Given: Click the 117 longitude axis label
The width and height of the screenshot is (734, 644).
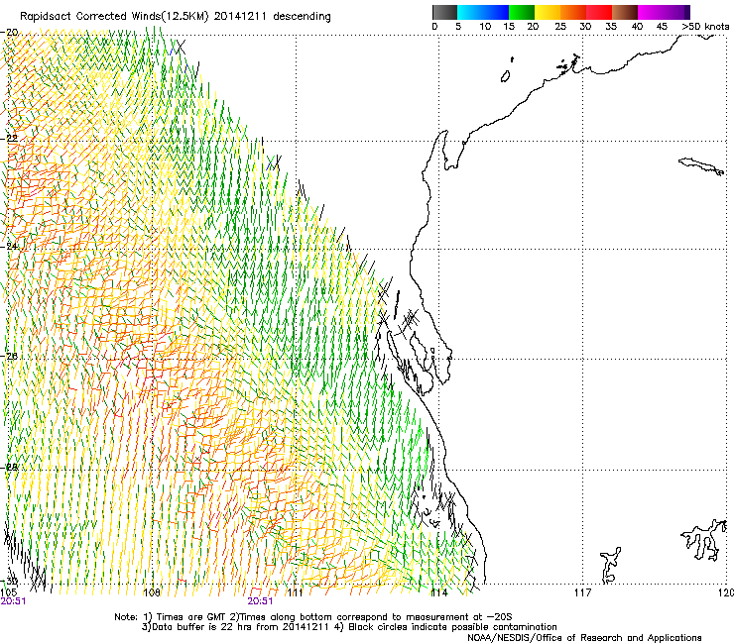Looking at the screenshot, I should (583, 592).
